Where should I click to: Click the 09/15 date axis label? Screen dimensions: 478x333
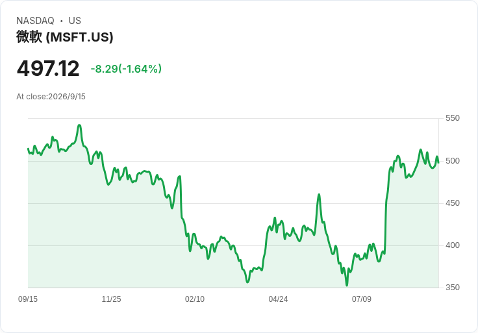tap(28, 299)
